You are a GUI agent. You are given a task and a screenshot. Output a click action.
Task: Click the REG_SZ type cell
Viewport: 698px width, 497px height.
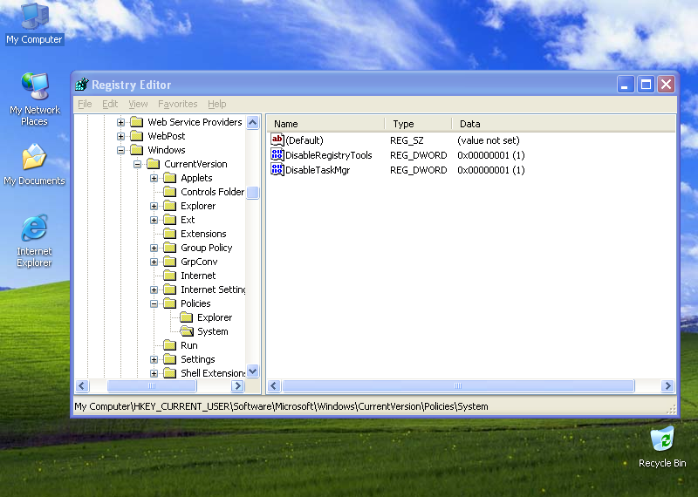[407, 140]
